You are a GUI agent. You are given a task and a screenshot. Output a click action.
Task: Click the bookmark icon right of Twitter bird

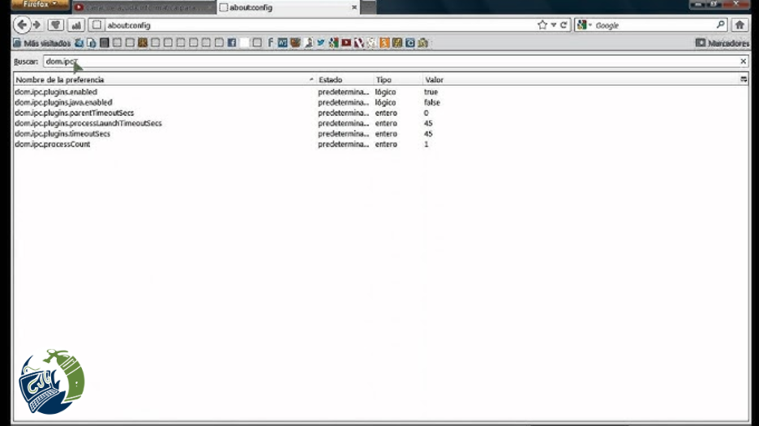[x=333, y=43]
